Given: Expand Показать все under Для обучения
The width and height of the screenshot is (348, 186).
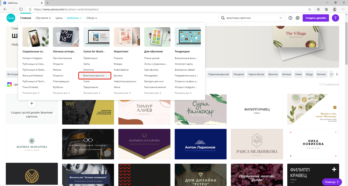Looking at the screenshot, I should 153,93.
